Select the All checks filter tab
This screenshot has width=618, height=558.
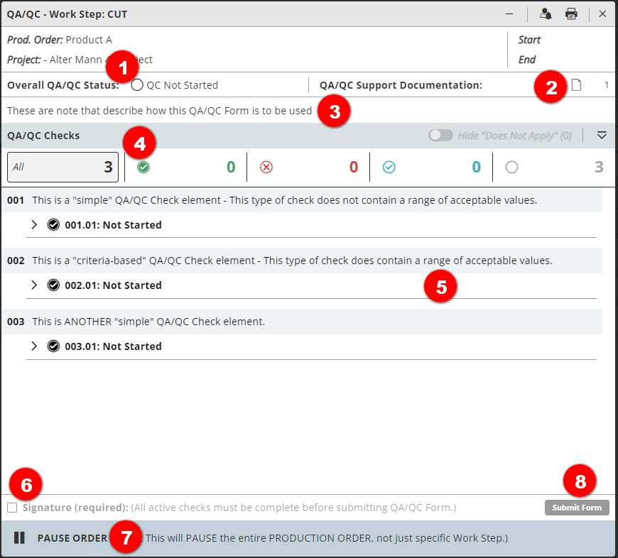coord(63,168)
